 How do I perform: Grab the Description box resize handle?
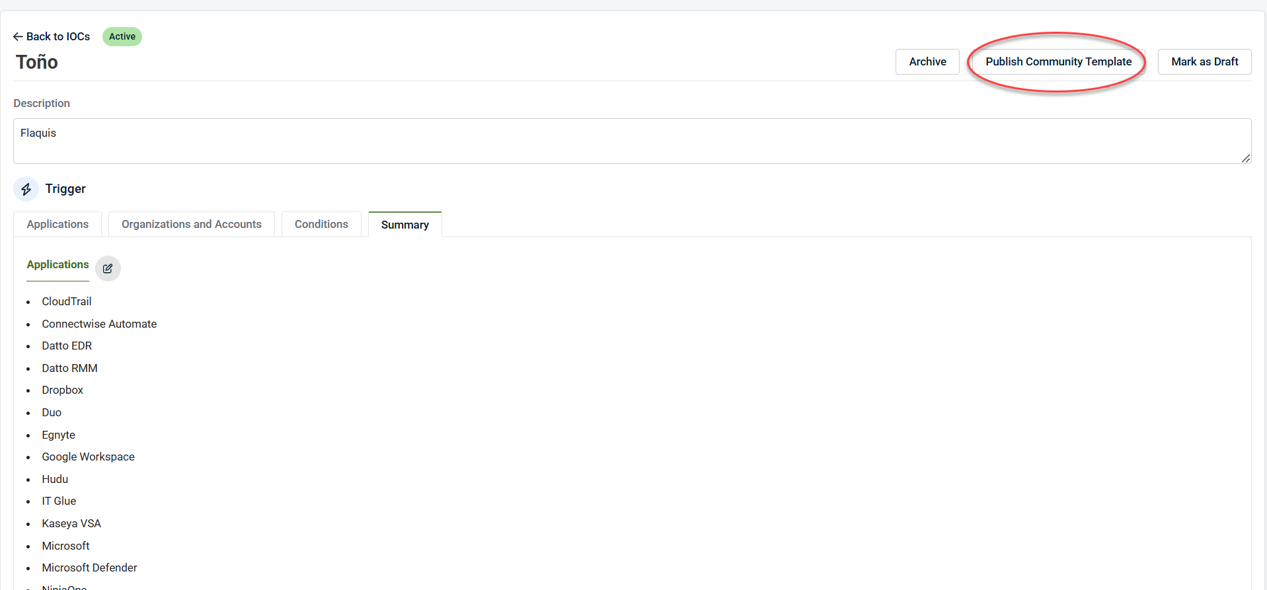[1245, 158]
